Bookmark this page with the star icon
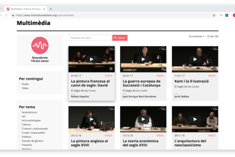 click(214, 15)
